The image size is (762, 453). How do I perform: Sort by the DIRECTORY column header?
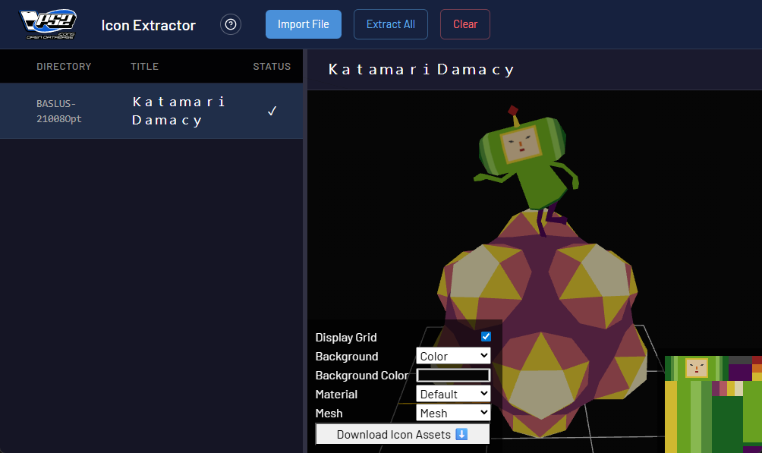64,66
